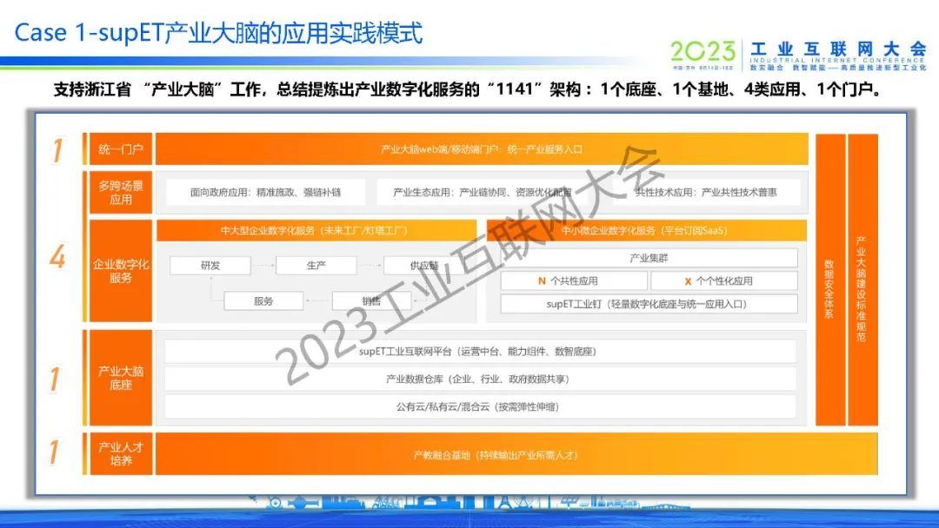Image resolution: width=939 pixels, height=528 pixels.
Task: Click the orange numeral 1 beside 统一门户
Action: pyautogui.click(x=57, y=150)
